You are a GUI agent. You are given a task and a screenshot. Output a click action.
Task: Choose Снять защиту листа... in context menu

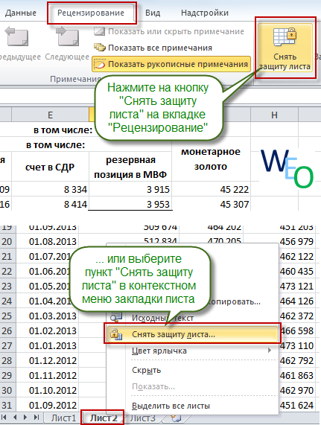(x=192, y=334)
